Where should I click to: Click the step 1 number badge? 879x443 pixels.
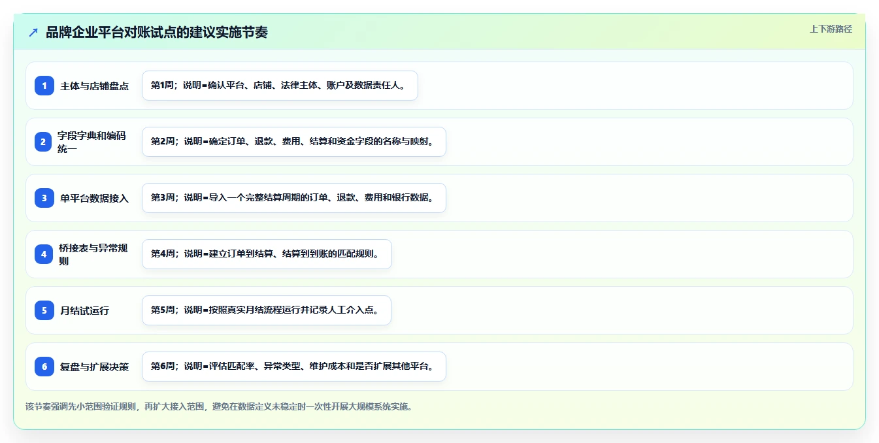[44, 86]
